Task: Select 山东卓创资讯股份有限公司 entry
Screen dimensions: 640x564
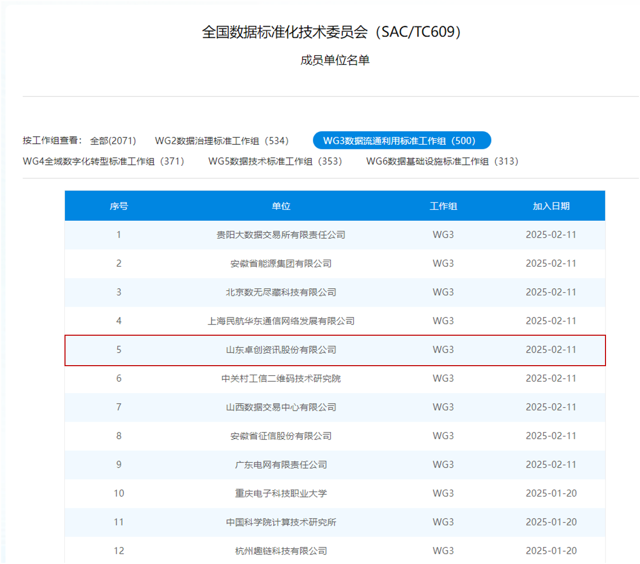Action: pos(281,350)
